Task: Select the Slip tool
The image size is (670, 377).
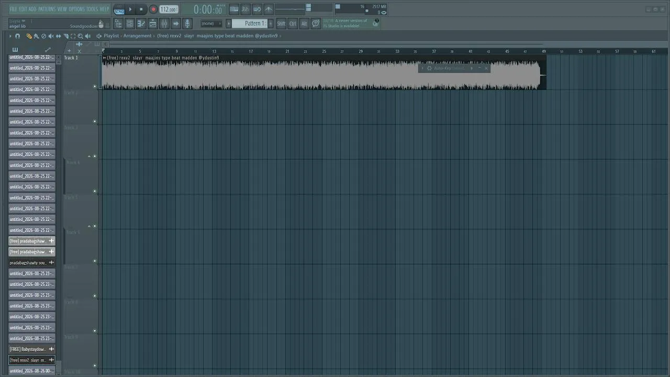Action: click(x=58, y=36)
